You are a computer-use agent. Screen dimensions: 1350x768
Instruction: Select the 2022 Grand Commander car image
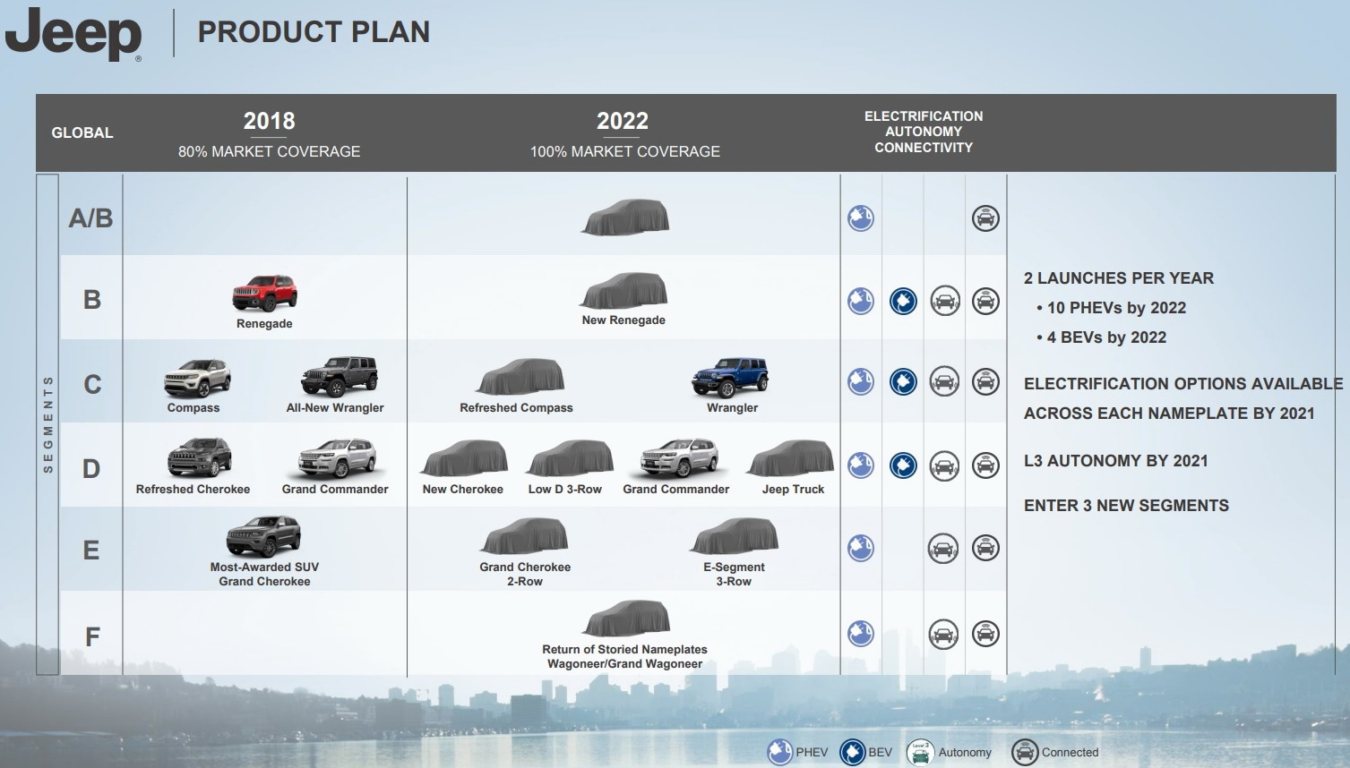click(679, 459)
